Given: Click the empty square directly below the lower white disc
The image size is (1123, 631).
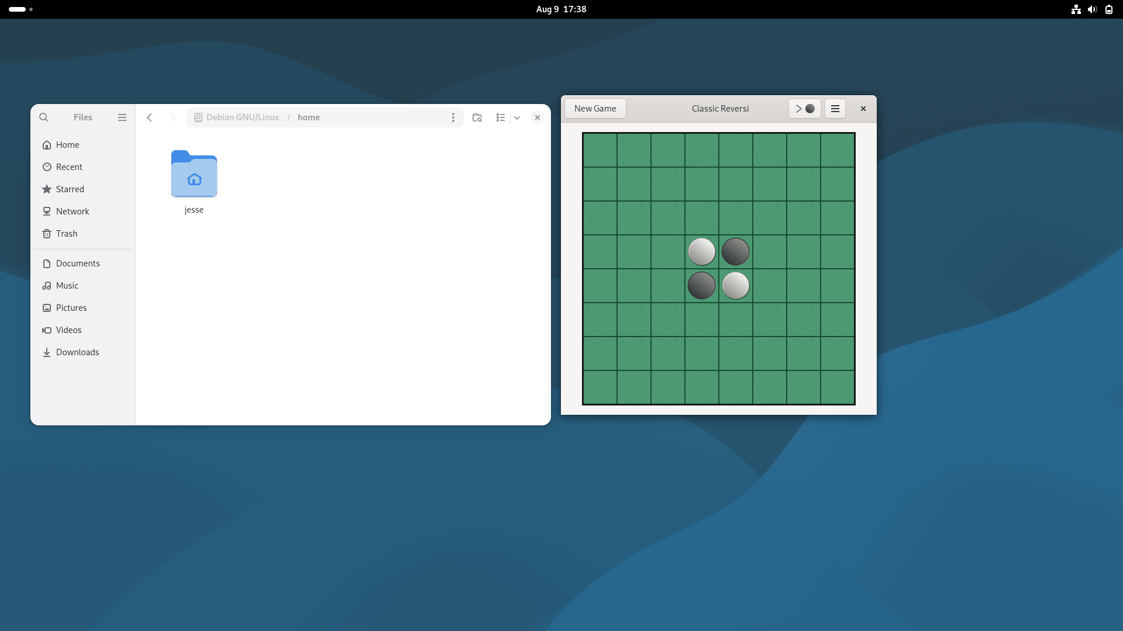Looking at the screenshot, I should pyautogui.click(x=736, y=320).
